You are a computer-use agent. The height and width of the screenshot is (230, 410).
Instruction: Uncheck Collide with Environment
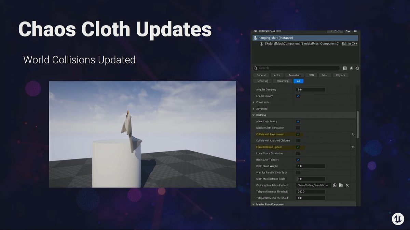click(x=298, y=134)
